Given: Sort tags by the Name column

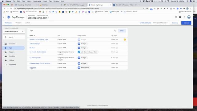Looking at the screenshot, I should [32, 35].
